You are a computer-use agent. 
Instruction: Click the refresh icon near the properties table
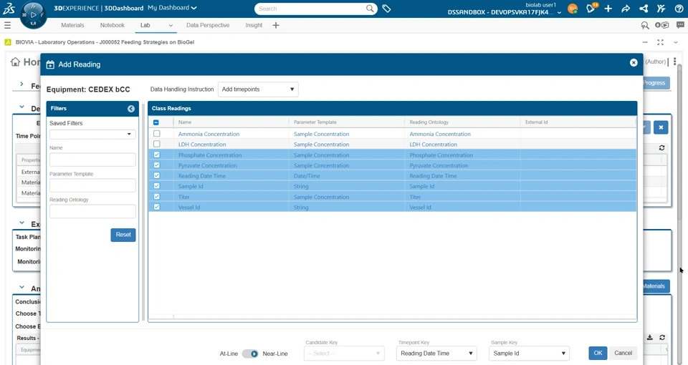(661, 148)
